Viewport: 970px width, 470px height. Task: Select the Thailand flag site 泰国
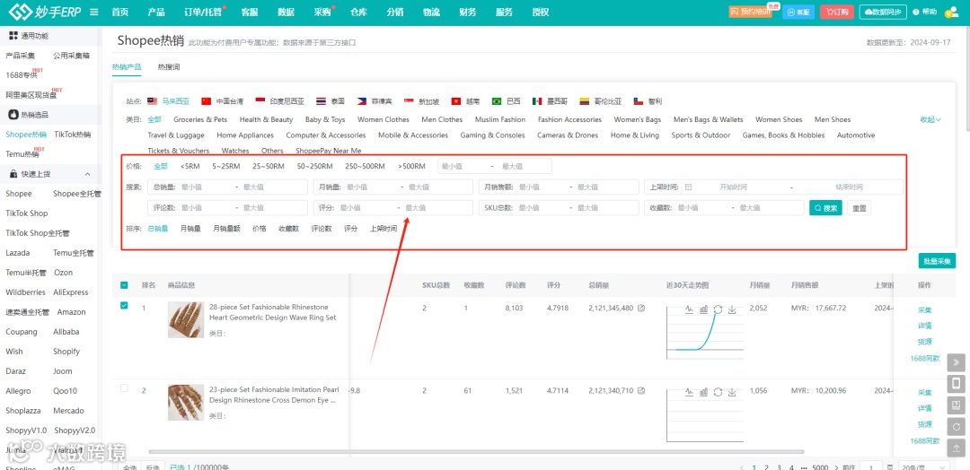tap(331, 101)
